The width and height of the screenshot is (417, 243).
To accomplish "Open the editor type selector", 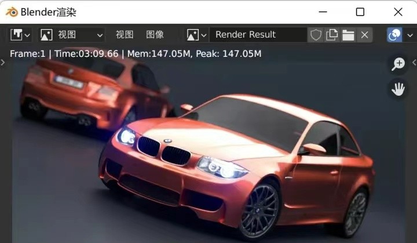I will (x=20, y=35).
